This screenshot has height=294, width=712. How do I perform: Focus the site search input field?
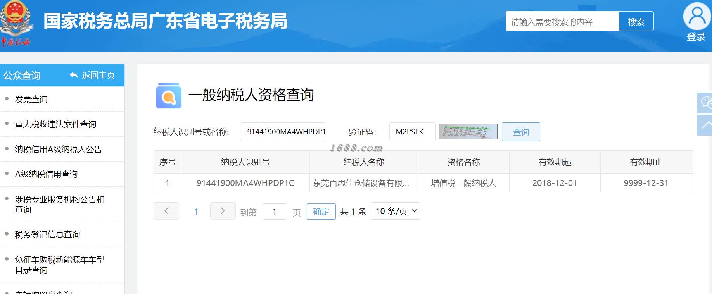(562, 21)
